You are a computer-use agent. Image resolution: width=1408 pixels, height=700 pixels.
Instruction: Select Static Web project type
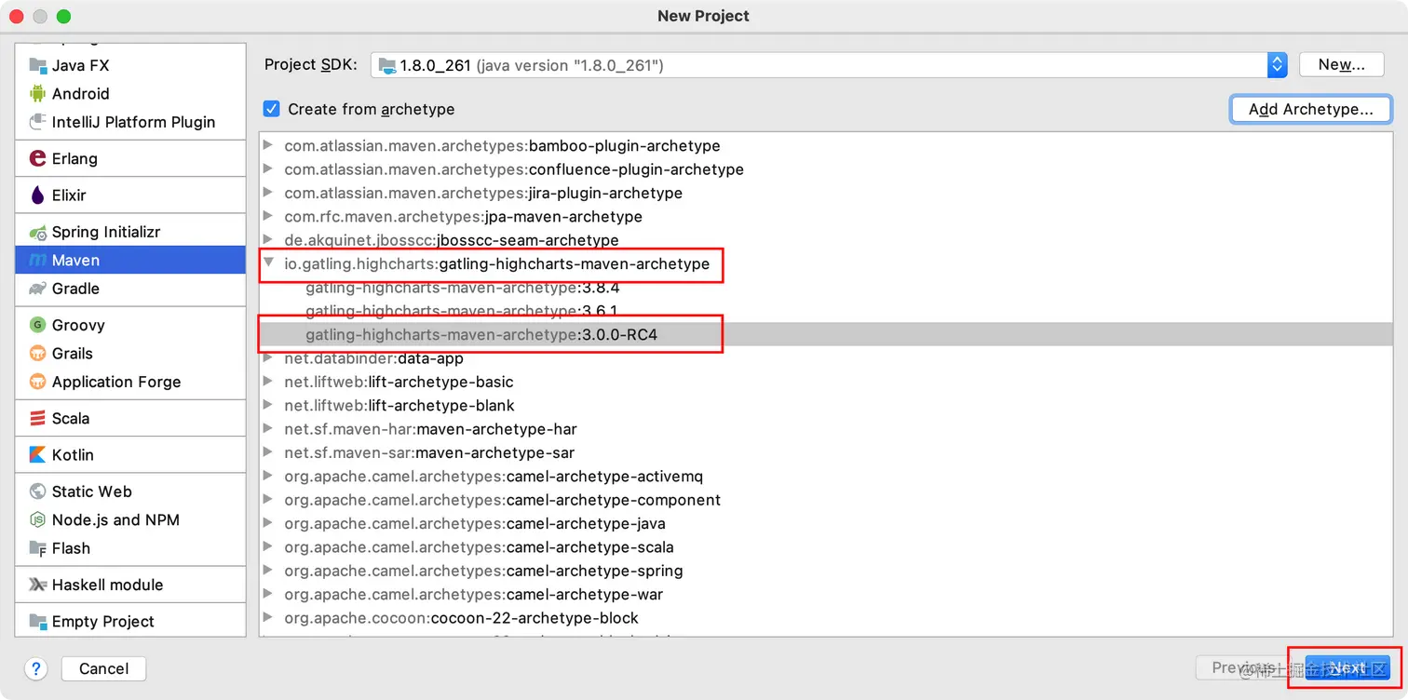click(x=130, y=491)
